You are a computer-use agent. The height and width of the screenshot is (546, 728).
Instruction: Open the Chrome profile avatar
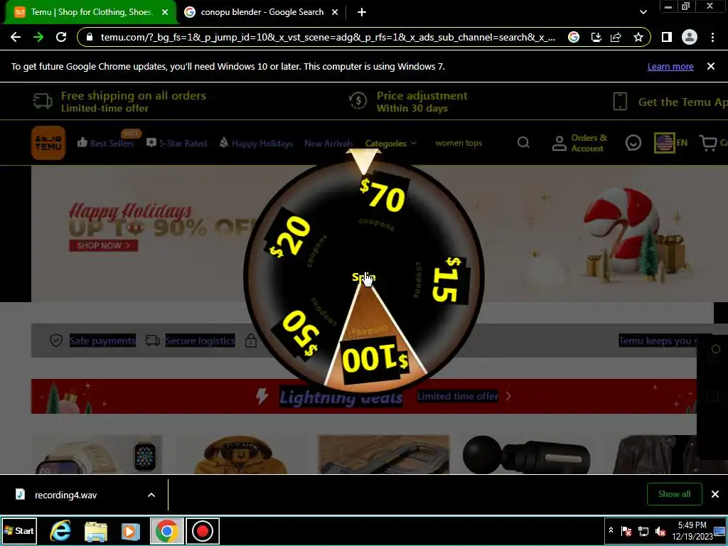690,37
